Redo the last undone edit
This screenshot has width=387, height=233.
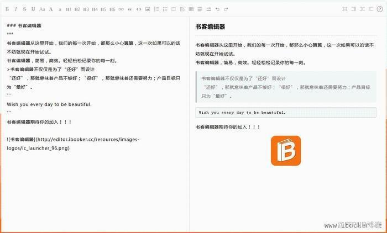coord(226,9)
